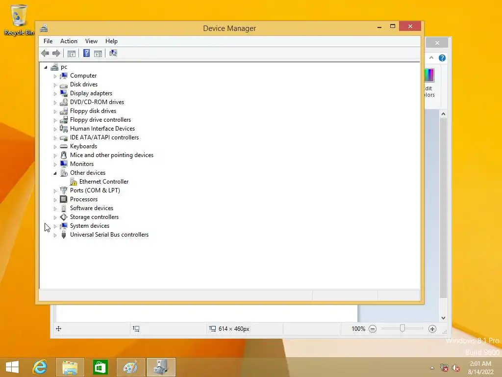
Task: Click the Show/Hide Console Tree toolbar icon
Action: tap(72, 54)
